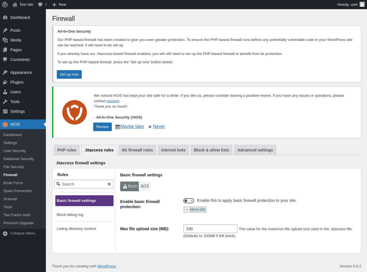Click the plus New icon
The height and width of the screenshot is (272, 367).
(x=54, y=5)
